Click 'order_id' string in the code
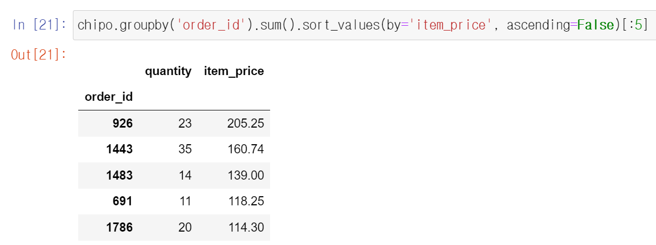The height and width of the screenshot is (245, 656). 211,25
